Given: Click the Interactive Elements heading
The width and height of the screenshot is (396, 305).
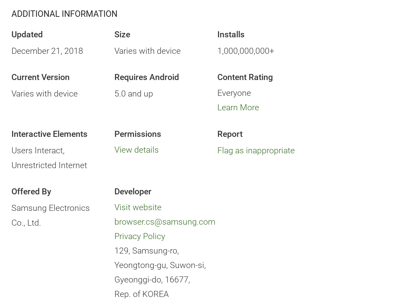Looking at the screenshot, I should coord(49,134).
